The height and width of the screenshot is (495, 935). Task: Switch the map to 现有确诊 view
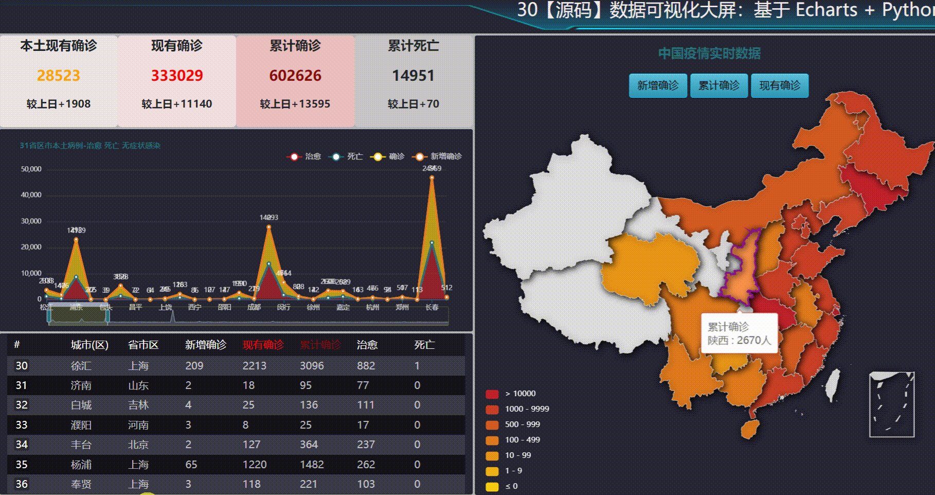tap(780, 85)
